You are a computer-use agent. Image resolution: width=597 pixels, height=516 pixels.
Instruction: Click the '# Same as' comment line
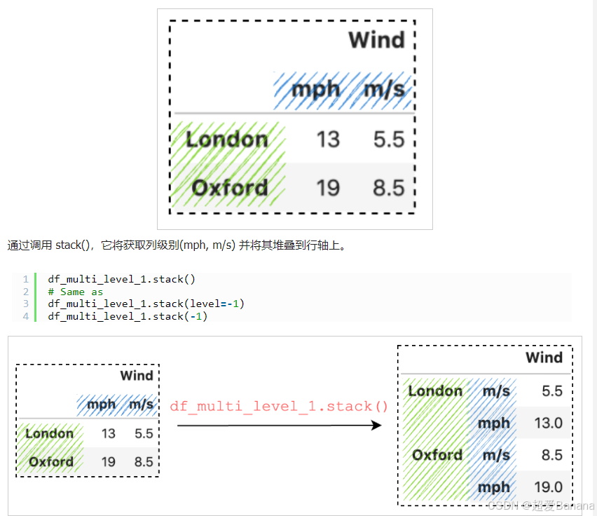click(x=76, y=292)
